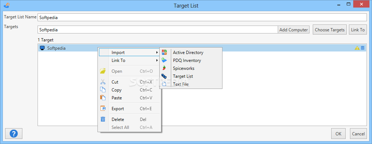
Task: Click the Copy pages icon
Action: pyautogui.click(x=103, y=90)
